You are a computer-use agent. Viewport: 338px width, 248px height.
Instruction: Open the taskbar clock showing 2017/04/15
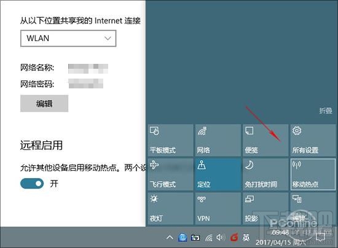pyautogui.click(x=281, y=238)
